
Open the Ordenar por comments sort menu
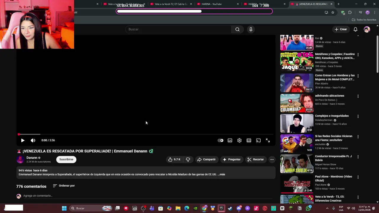coord(64,186)
